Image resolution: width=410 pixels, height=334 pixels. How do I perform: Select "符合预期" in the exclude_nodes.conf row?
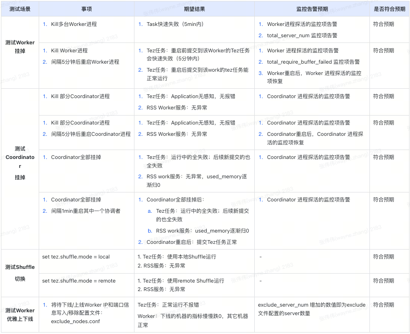tap(383, 305)
